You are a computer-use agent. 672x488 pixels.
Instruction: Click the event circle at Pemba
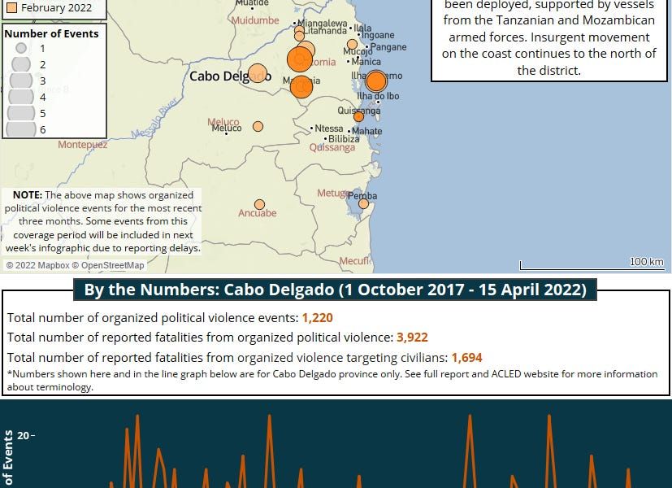363,203
